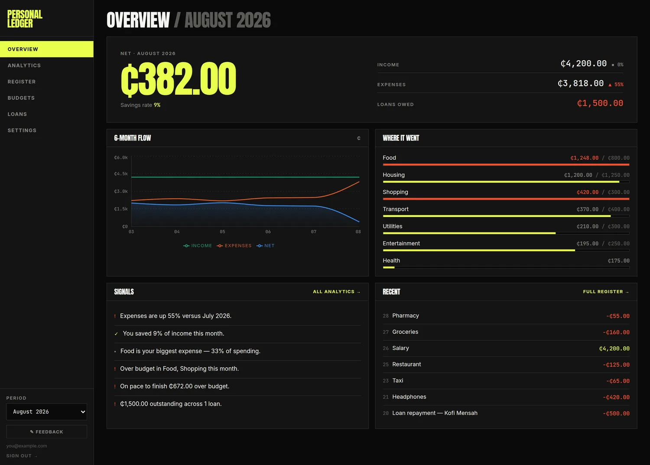The width and height of the screenshot is (650, 465).
Task: Open the Full Register link
Action: click(x=606, y=292)
